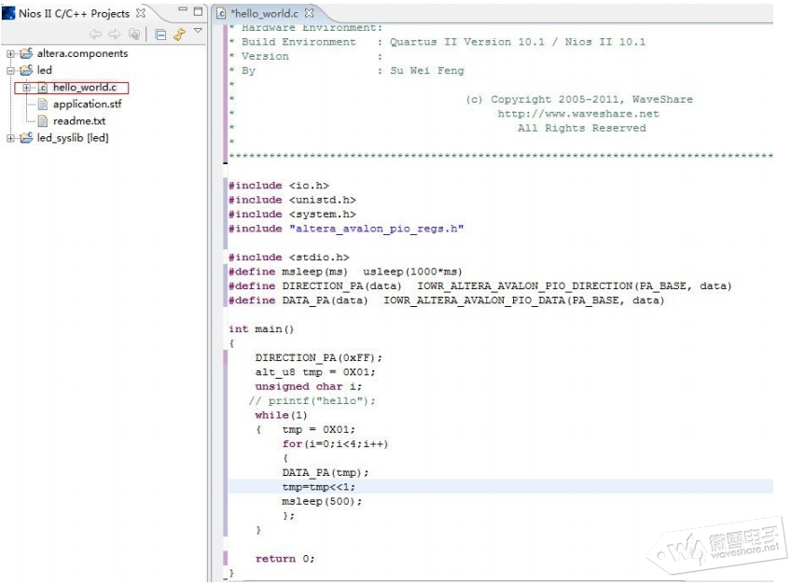
Task: Select hello_world.c in the project tree
Action: [85, 88]
